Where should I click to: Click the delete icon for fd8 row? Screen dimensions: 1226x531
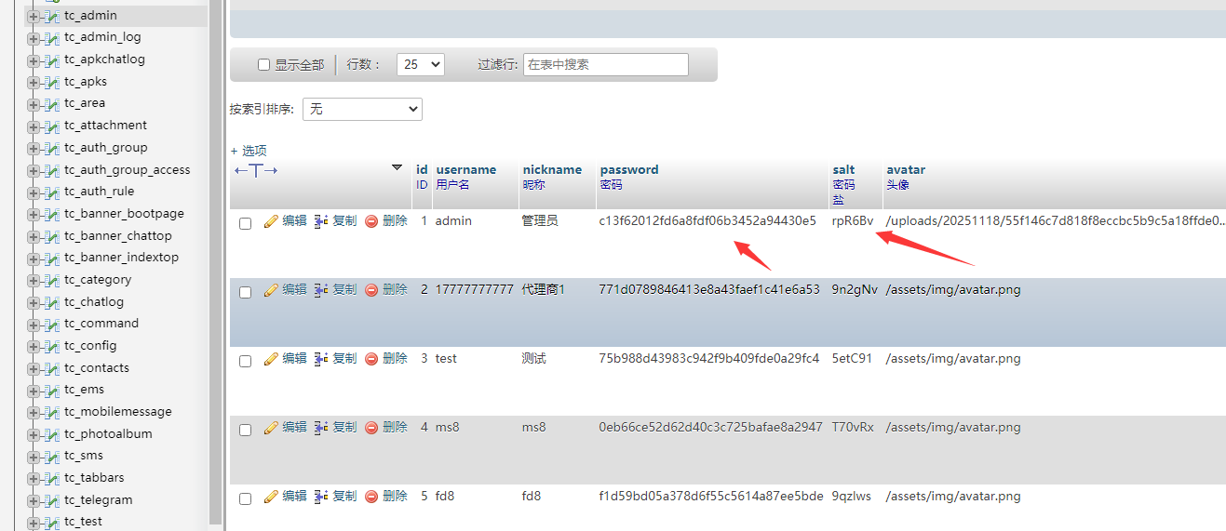click(x=371, y=497)
